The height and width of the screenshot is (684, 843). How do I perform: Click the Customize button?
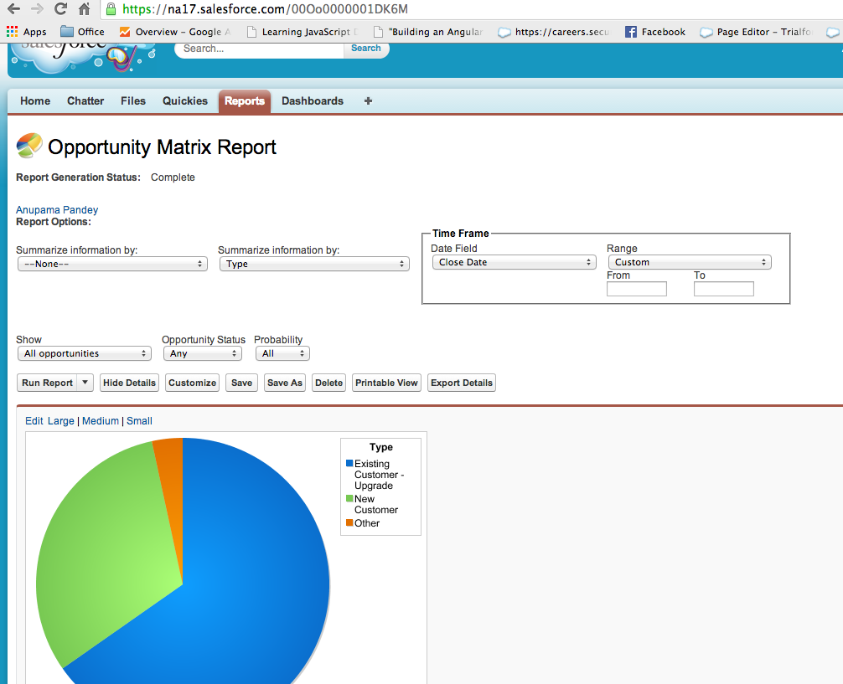[193, 383]
